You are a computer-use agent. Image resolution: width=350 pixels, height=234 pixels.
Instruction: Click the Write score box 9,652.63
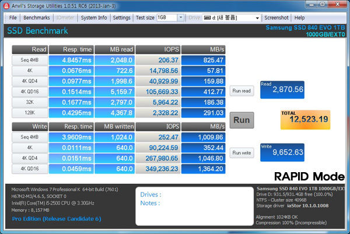tap(282, 152)
